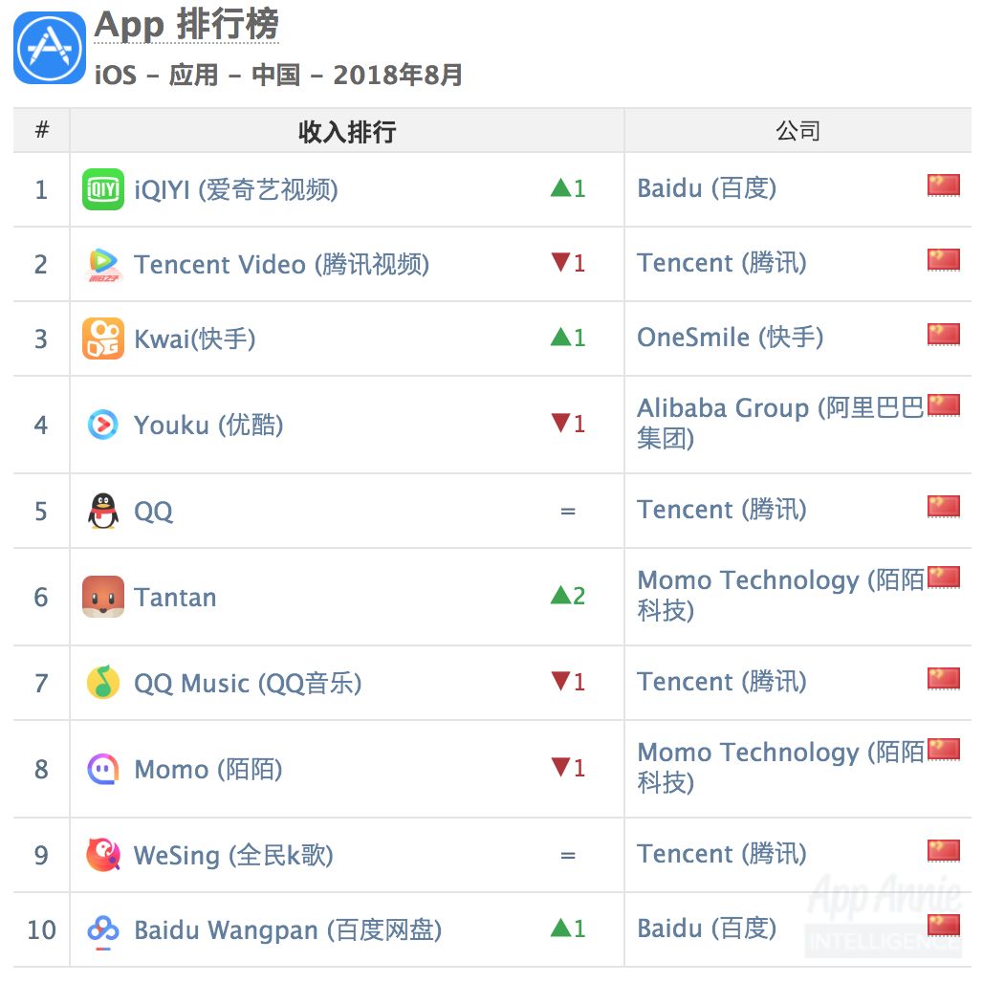
Task: Select the orange Kwai app icon
Action: click(102, 339)
